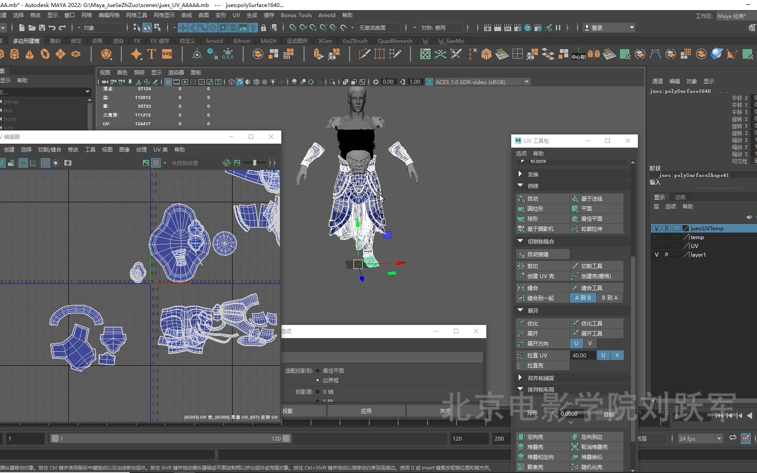Toggle visibility of jues:UVTemp layer
757x473 pixels.
click(x=656, y=228)
